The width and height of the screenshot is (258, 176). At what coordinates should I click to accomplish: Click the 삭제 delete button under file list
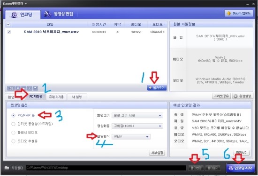(11, 88)
